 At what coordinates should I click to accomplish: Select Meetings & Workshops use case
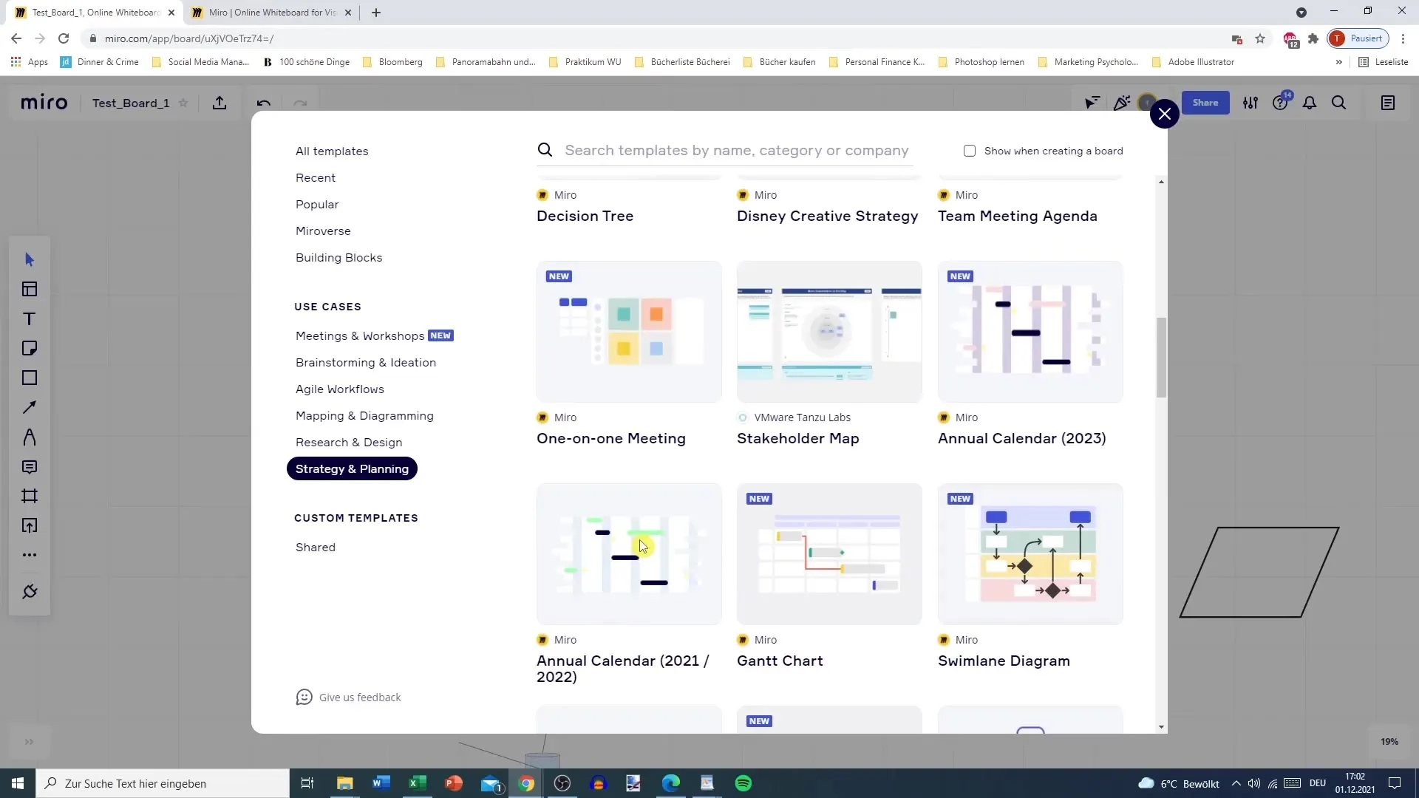[360, 335]
